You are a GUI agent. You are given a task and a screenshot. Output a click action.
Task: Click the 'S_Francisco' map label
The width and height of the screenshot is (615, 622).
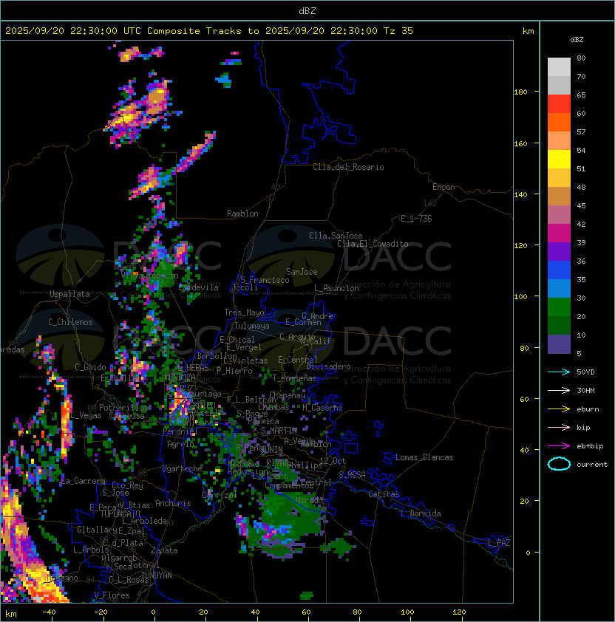click(x=265, y=280)
